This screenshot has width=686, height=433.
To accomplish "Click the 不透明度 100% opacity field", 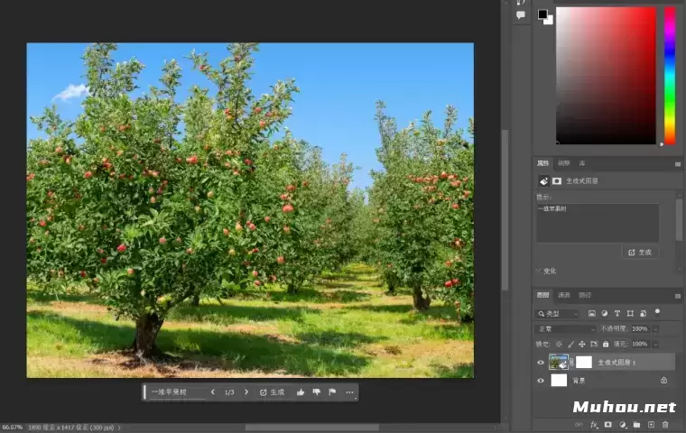I will point(641,329).
